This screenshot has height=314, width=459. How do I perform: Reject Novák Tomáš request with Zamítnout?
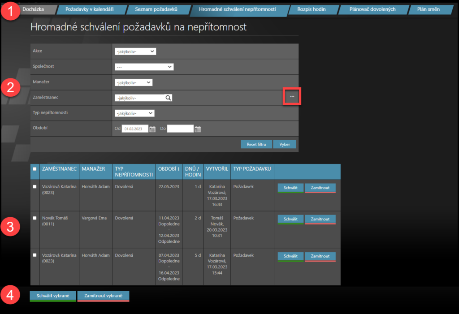[320, 219]
